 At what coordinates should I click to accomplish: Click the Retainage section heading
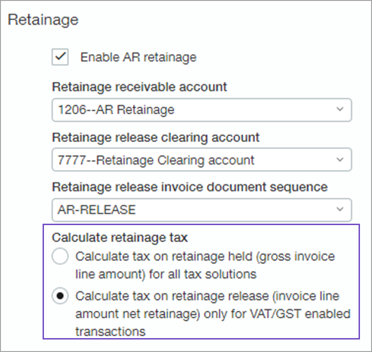(x=43, y=20)
